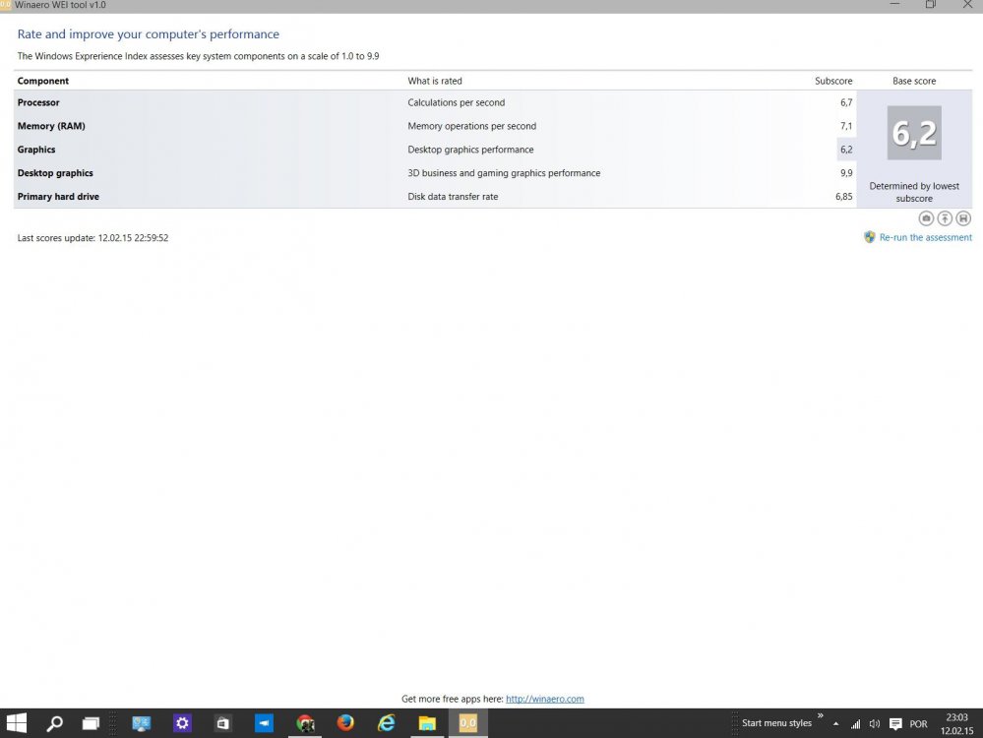Click Desktop graphics performance description

click(470, 150)
